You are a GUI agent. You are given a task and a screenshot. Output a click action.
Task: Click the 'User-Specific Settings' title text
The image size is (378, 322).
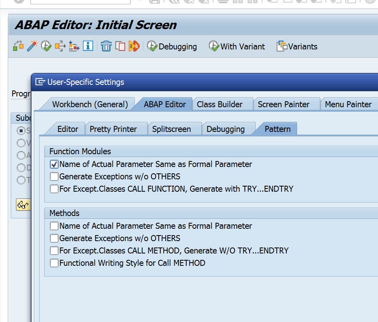86,82
